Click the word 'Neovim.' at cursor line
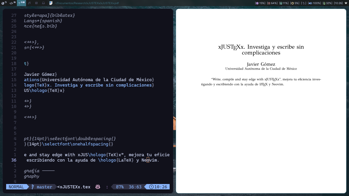The height and width of the screenshot is (196, 349). [150, 160]
